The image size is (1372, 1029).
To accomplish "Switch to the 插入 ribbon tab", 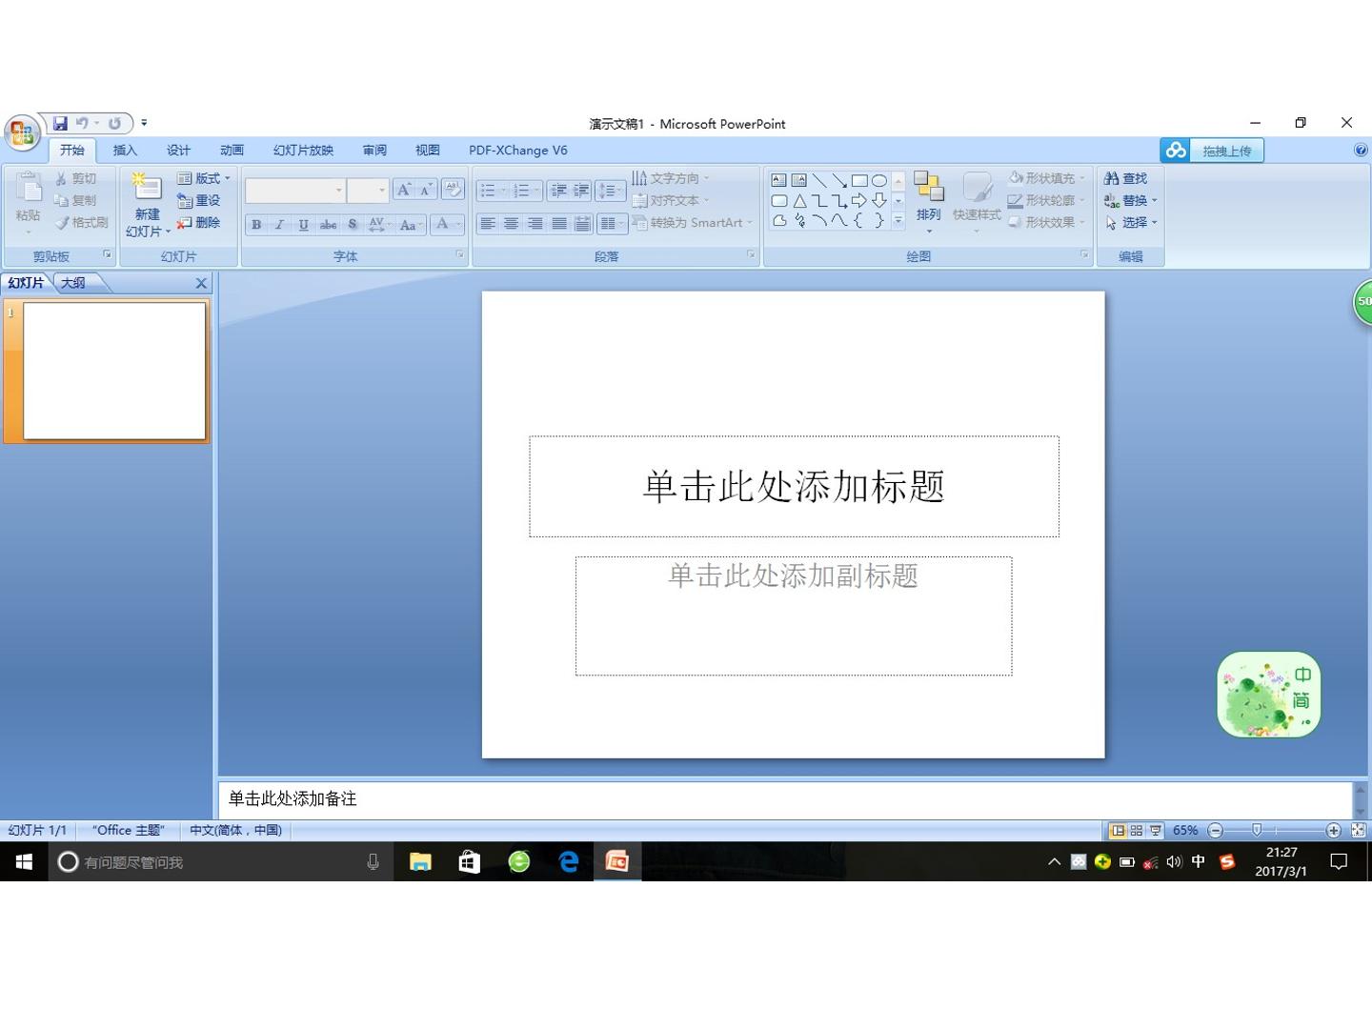I will click(x=125, y=151).
